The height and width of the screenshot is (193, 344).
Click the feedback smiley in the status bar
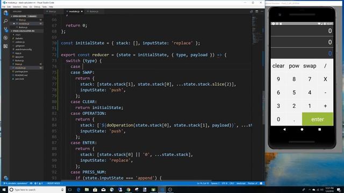pos(261,183)
